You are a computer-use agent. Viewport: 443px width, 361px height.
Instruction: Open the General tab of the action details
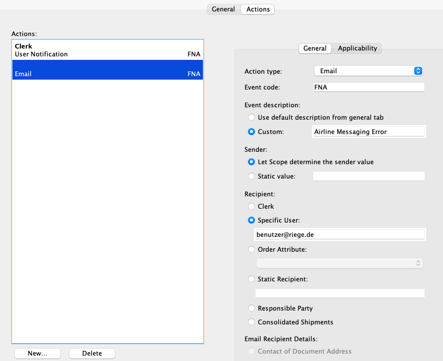315,48
